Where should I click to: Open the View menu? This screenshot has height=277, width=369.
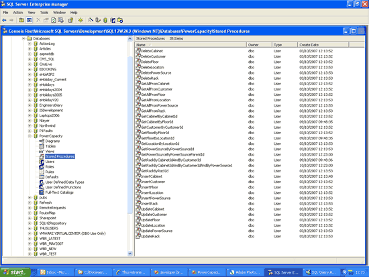coord(32,13)
